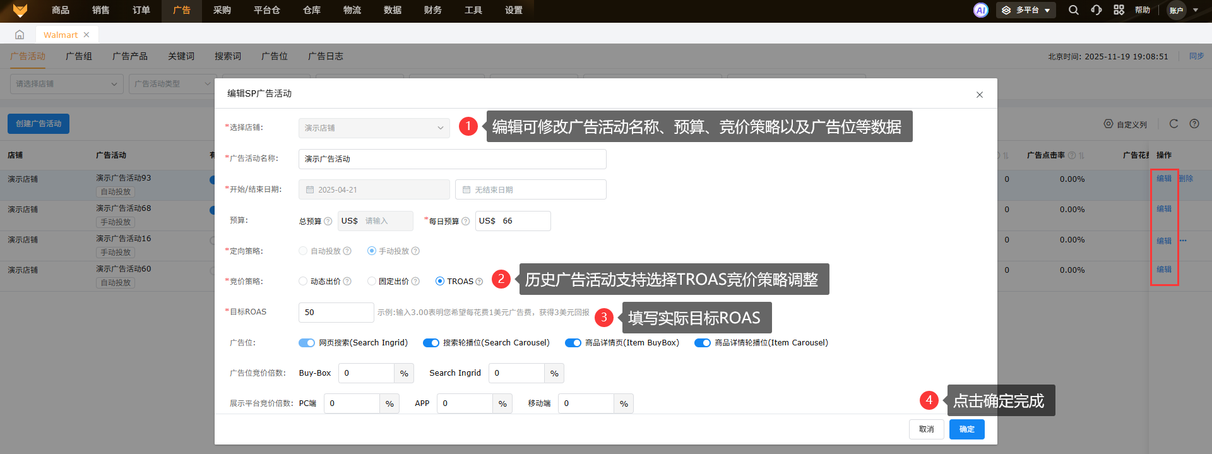The image size is (1212, 454).
Task: Click the TROAS help icon
Action: [479, 282]
